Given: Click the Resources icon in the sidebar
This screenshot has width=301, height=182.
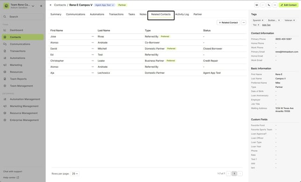Looking at the screenshot, I should click(x=5, y=72).
